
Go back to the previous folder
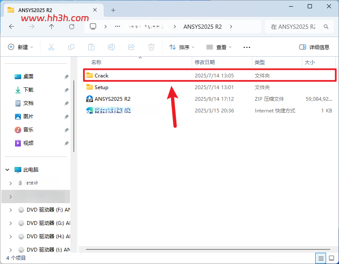pos(12,27)
